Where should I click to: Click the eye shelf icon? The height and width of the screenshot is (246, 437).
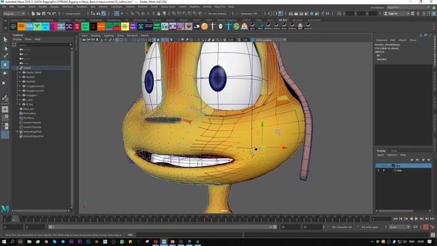pyautogui.click(x=197, y=27)
